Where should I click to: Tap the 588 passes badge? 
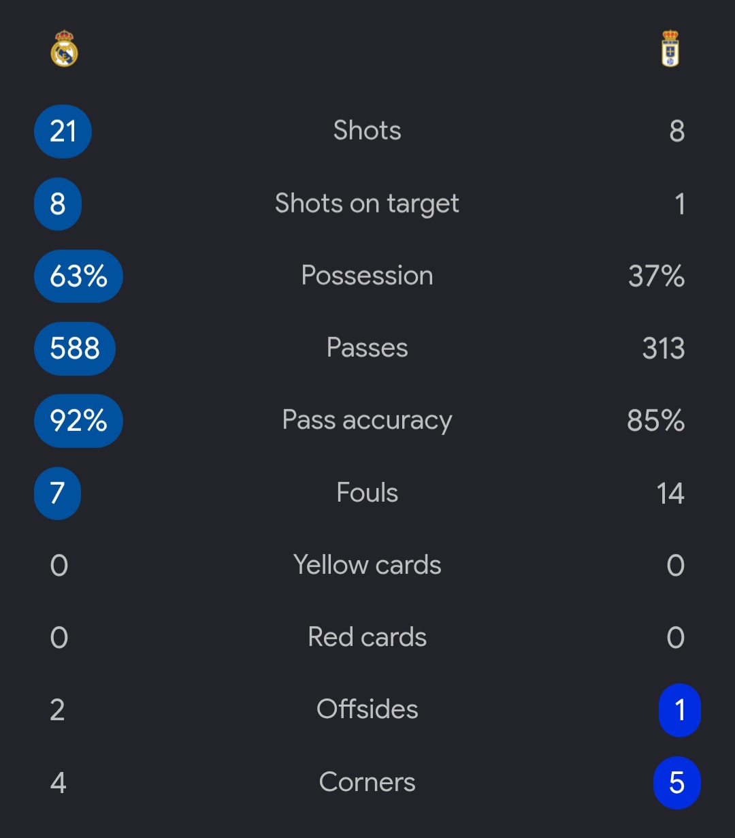click(75, 348)
